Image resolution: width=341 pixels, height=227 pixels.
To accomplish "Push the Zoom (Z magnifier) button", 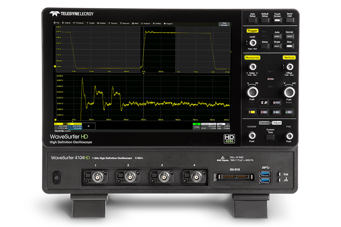I will click(264, 103).
